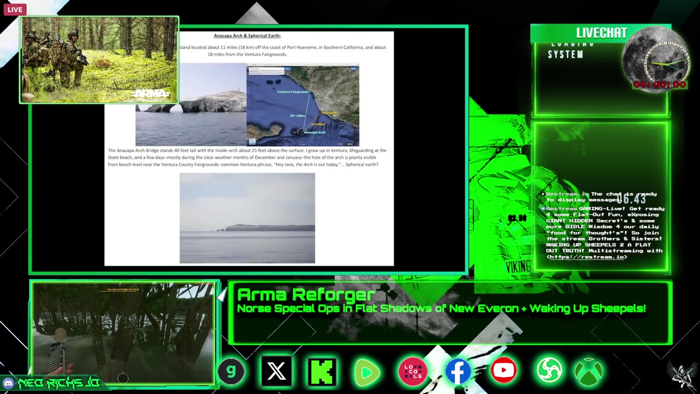Open the Facebook icon
The width and height of the screenshot is (700, 394).
click(458, 372)
